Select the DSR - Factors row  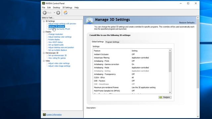click(131, 81)
